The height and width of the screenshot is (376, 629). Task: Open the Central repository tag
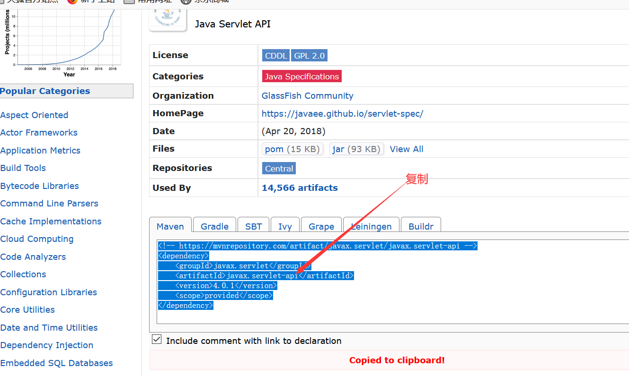coord(279,169)
